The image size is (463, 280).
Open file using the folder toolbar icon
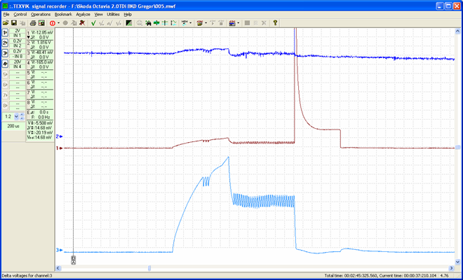[6, 23]
